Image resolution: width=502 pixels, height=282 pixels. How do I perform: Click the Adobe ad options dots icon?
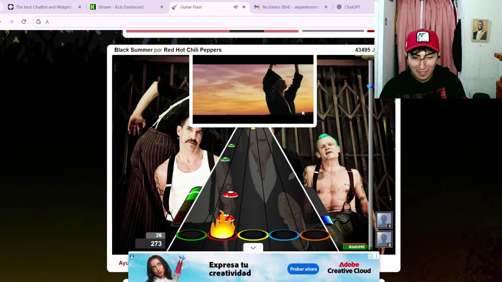click(376, 257)
